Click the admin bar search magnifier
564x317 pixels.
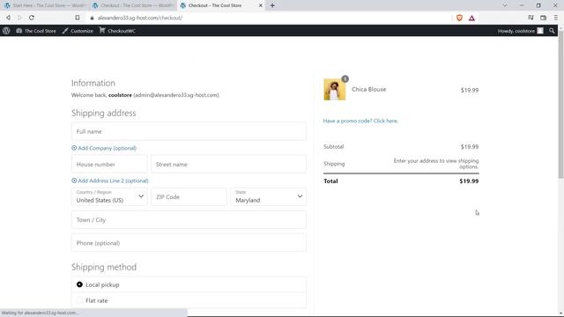click(552, 31)
